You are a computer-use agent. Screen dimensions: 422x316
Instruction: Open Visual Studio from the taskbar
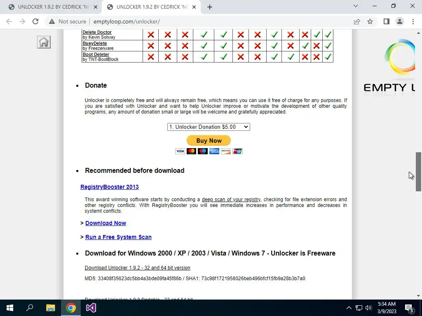(91, 308)
